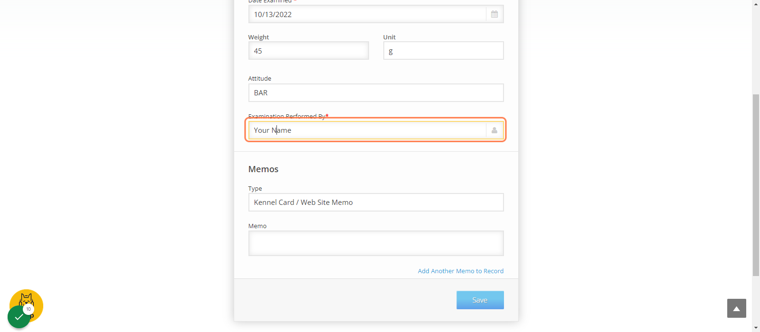This screenshot has width=760, height=332.
Task: Click the Save button
Action: coord(480,300)
